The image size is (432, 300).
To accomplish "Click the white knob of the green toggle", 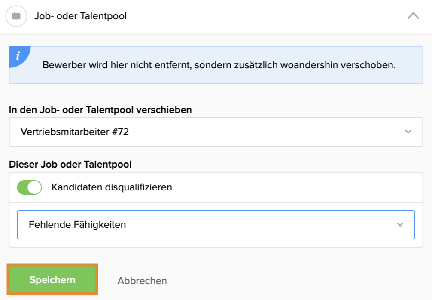I will coord(34,187).
